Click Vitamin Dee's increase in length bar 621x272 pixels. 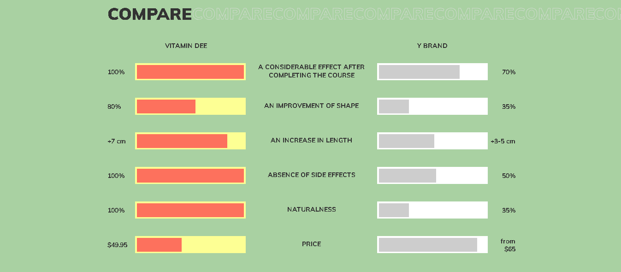coord(190,141)
